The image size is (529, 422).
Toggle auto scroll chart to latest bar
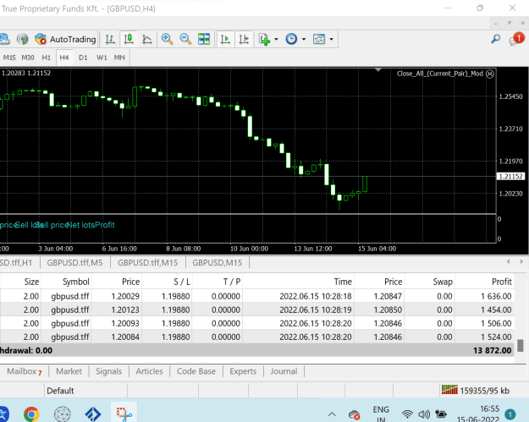point(225,39)
